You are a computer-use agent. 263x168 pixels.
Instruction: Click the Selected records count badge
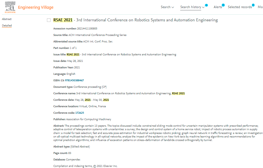[x=253, y=5]
